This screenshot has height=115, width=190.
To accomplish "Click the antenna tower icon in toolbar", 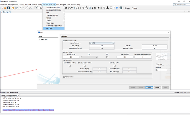I will 111,8.
